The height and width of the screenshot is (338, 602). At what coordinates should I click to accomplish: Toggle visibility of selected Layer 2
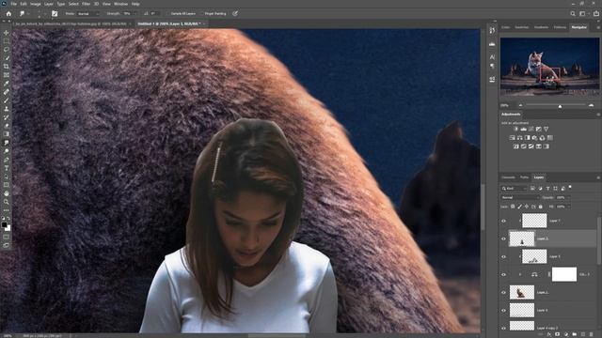click(x=504, y=238)
